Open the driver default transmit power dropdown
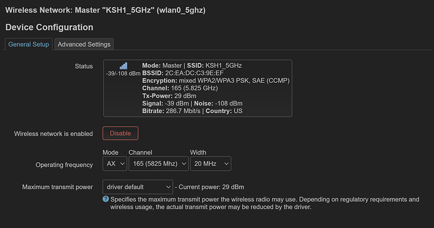The width and height of the screenshot is (434, 228). (138, 187)
